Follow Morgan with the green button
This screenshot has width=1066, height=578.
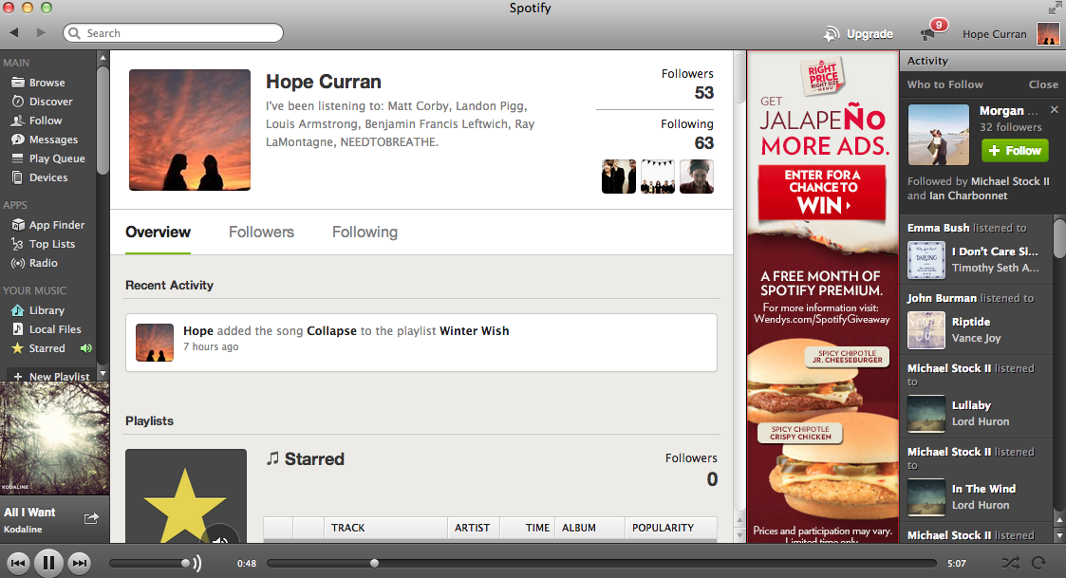1015,150
